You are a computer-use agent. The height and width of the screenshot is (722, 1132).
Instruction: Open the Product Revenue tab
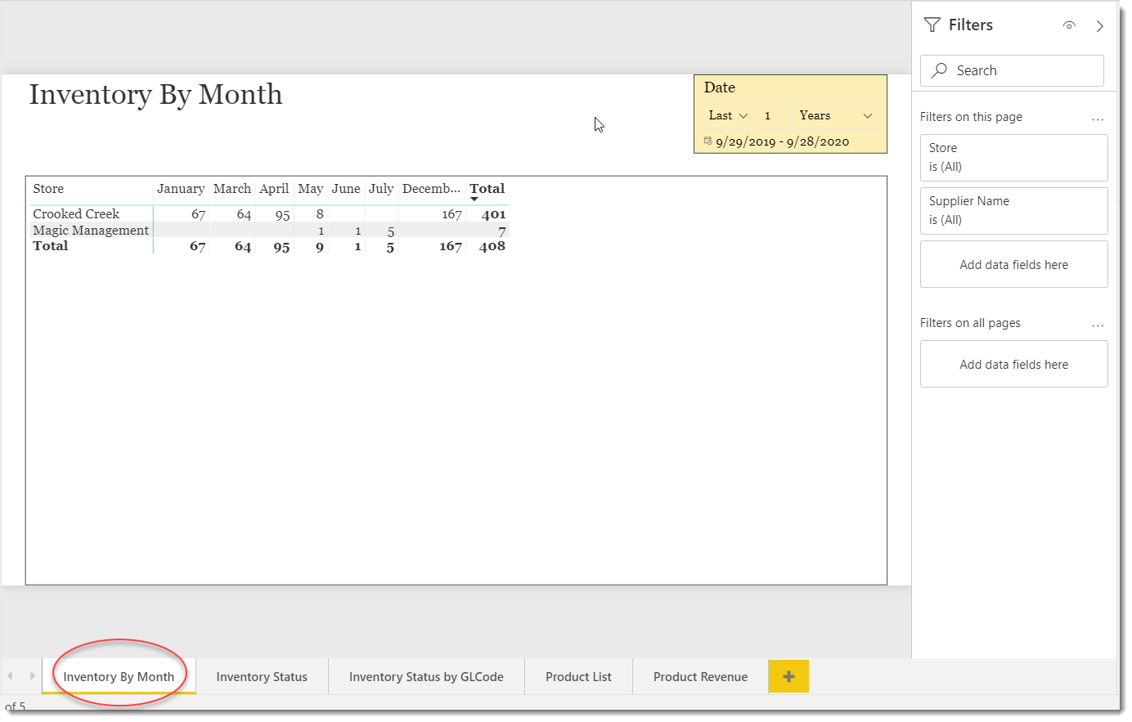700,676
